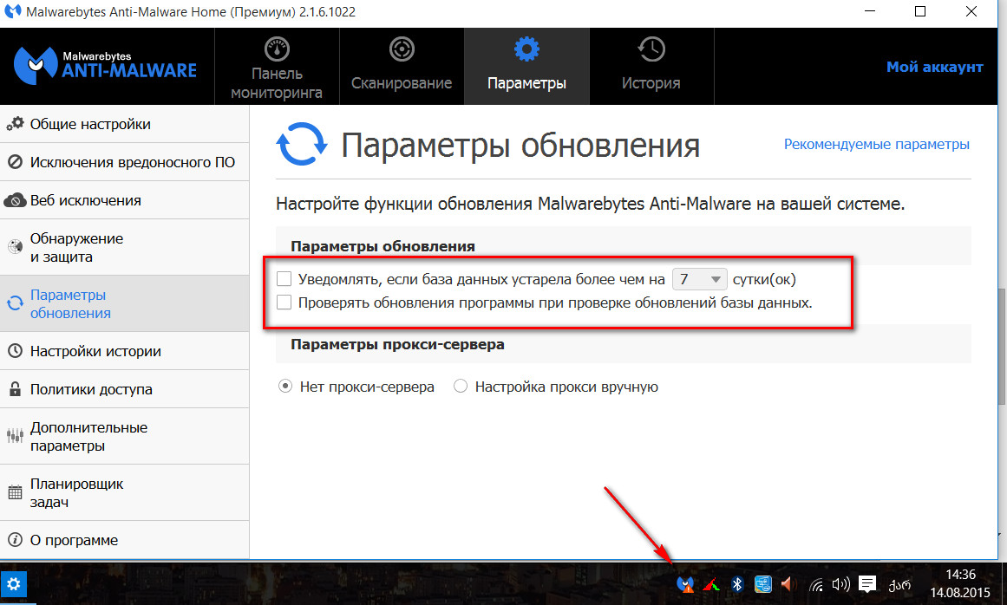Enable checking program updates with database updates
This screenshot has width=1007, height=605.
284,302
